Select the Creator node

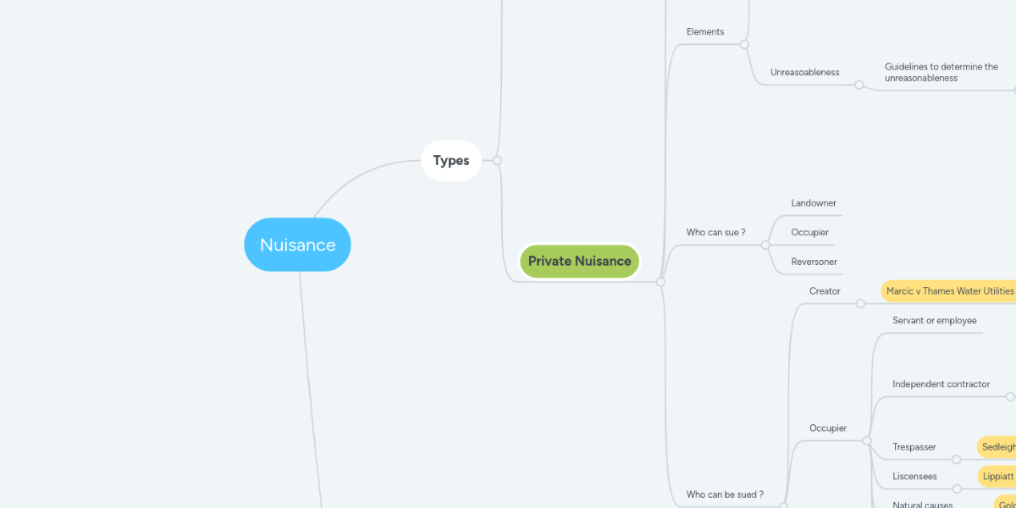click(x=824, y=290)
